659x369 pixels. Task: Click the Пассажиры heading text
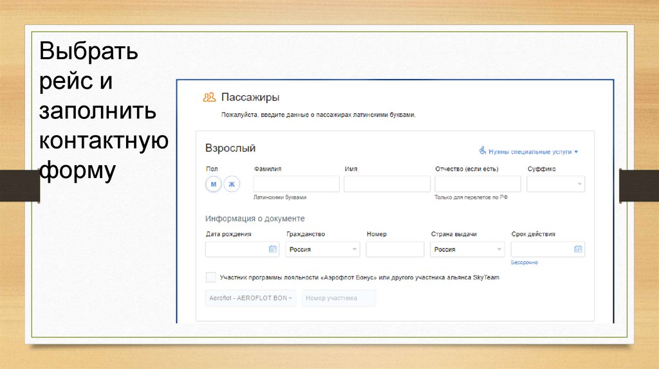pyautogui.click(x=250, y=97)
